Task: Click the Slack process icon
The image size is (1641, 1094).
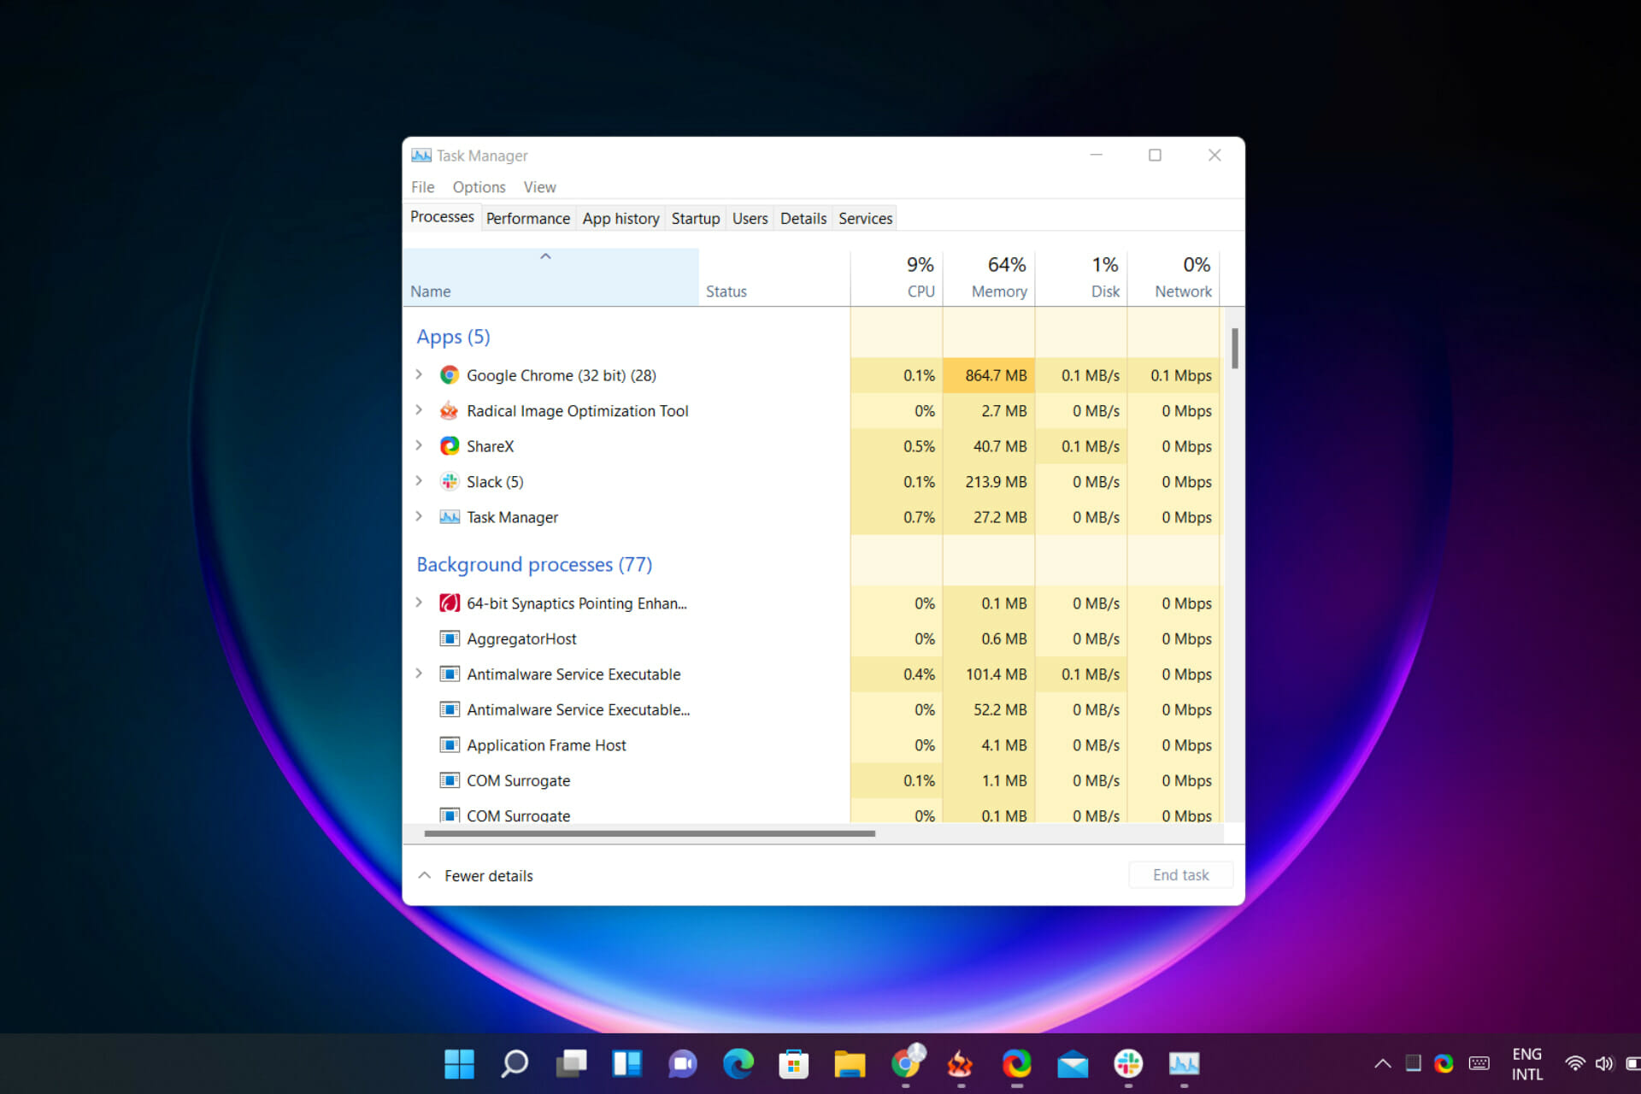Action: (x=449, y=482)
